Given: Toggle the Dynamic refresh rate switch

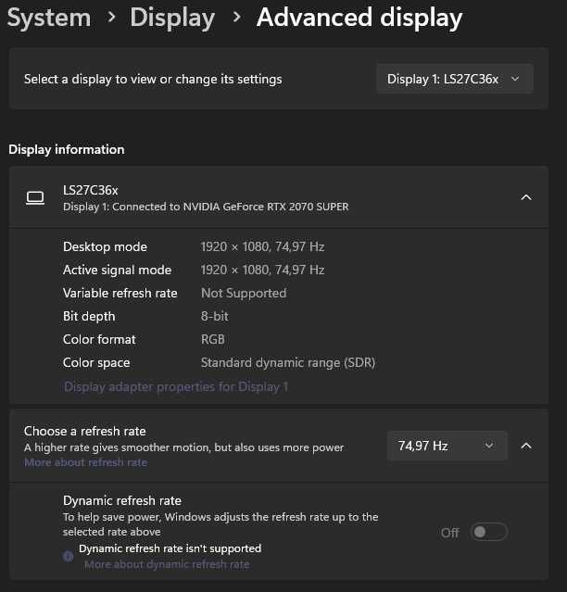Looking at the screenshot, I should pos(489,532).
